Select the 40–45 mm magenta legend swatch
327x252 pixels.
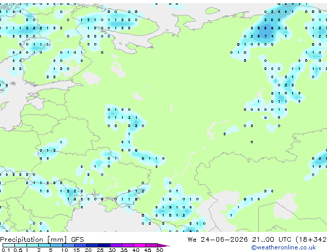[x=140, y=245]
